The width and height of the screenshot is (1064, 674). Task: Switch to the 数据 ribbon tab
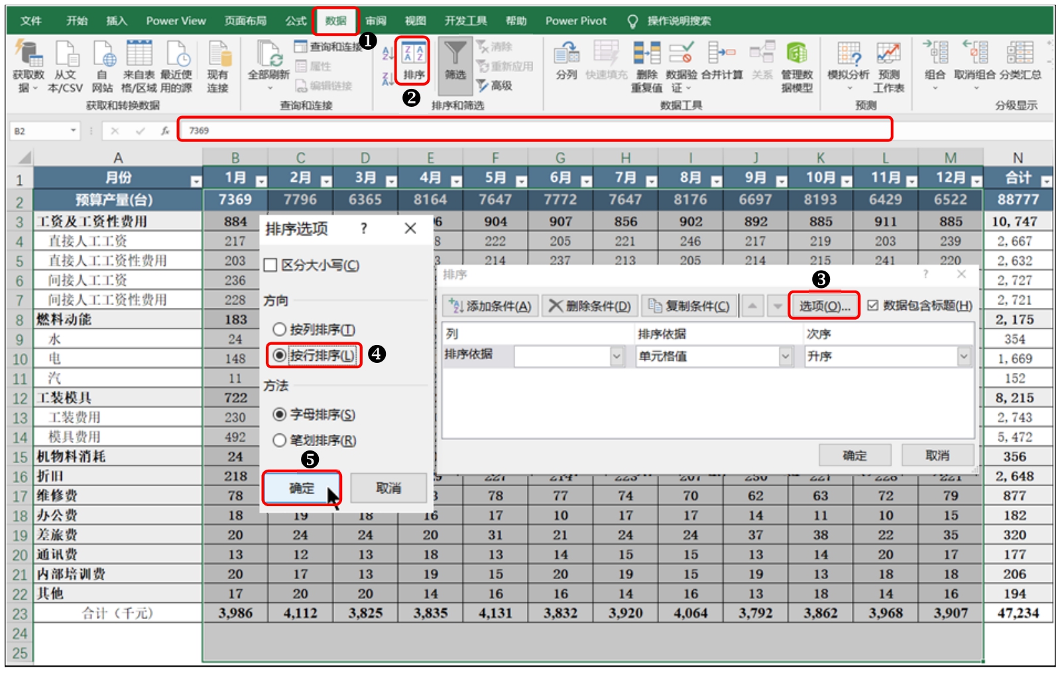[335, 21]
